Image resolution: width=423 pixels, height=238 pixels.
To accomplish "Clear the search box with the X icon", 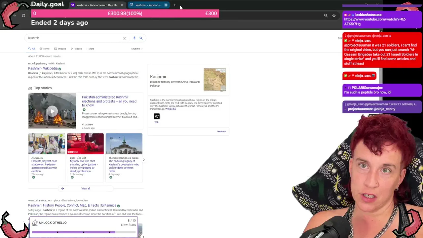I will pyautogui.click(x=125, y=38).
